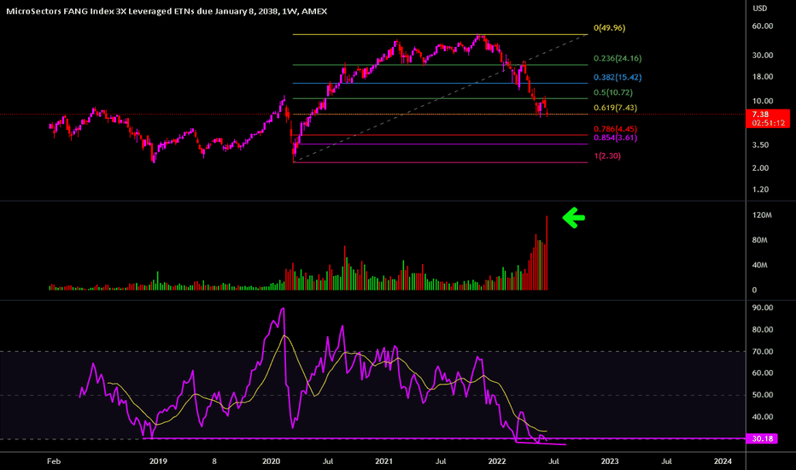Click the 1.20 price axis tick
The image size is (796, 470).
point(760,190)
